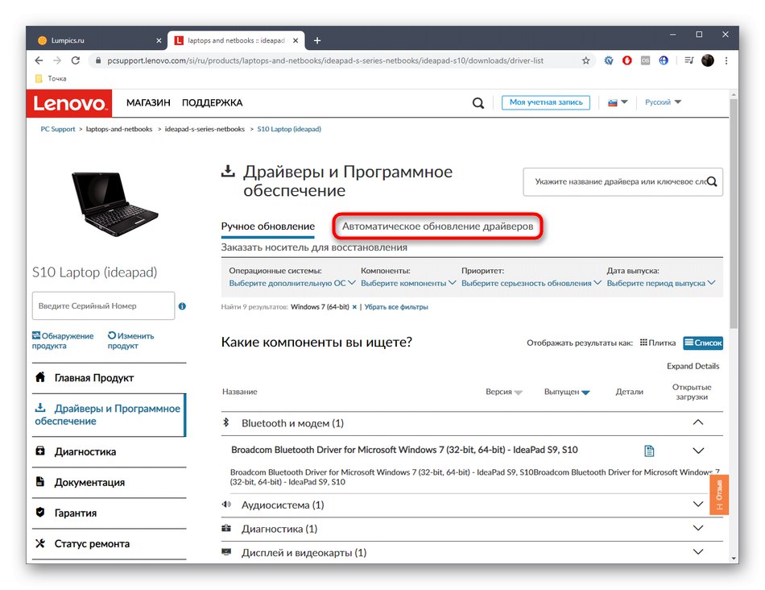Image resolution: width=765 pixels, height=590 pixels.
Task: Click the blue globe extension icon
Action: [664, 60]
